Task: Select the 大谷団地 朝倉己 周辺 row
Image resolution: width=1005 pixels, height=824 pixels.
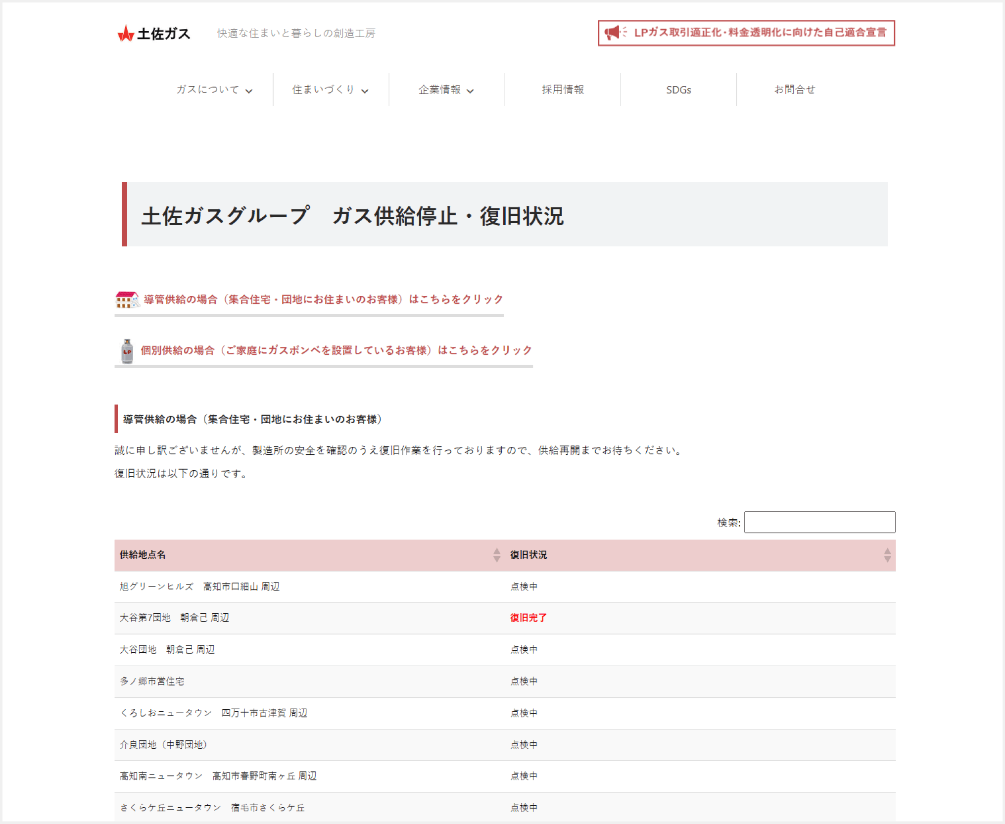Action: [x=505, y=650]
